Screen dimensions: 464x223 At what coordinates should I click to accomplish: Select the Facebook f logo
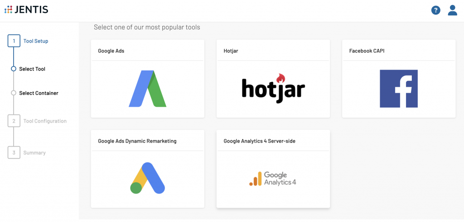tap(399, 89)
